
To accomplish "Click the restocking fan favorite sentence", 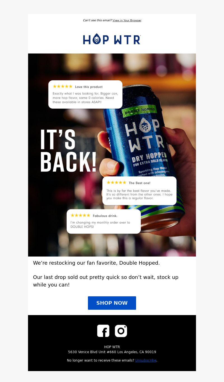I will [x=96, y=263].
